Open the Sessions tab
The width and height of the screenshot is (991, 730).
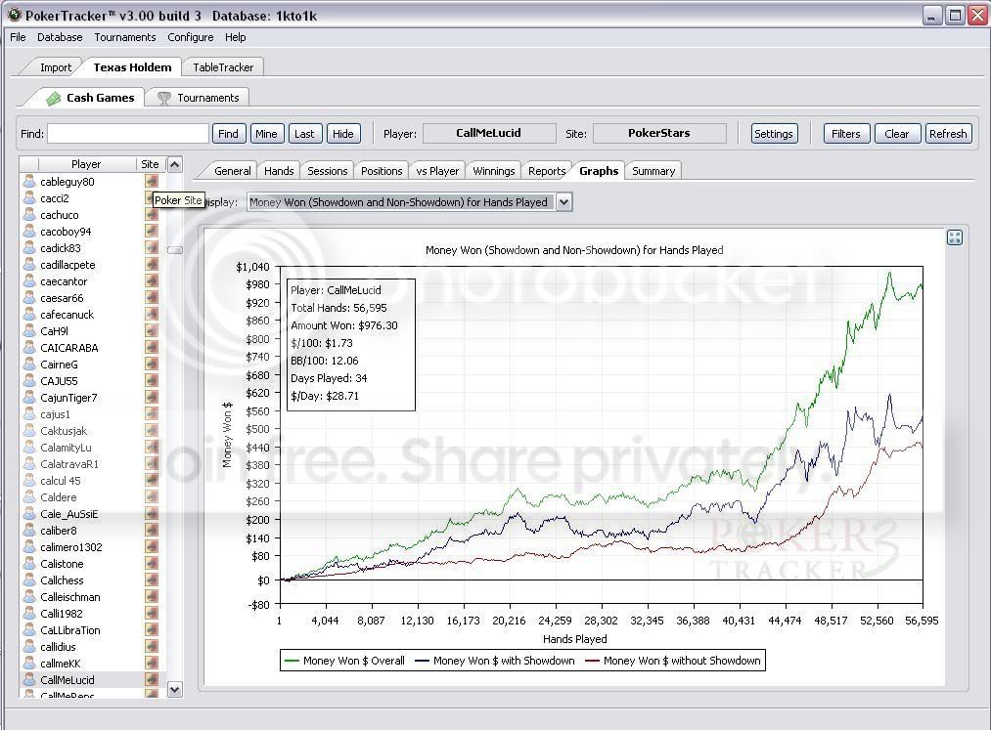click(x=328, y=170)
